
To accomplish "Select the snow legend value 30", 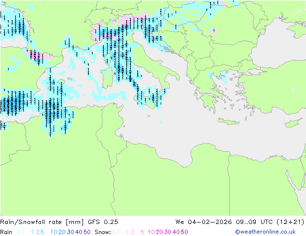I will click(168, 232).
